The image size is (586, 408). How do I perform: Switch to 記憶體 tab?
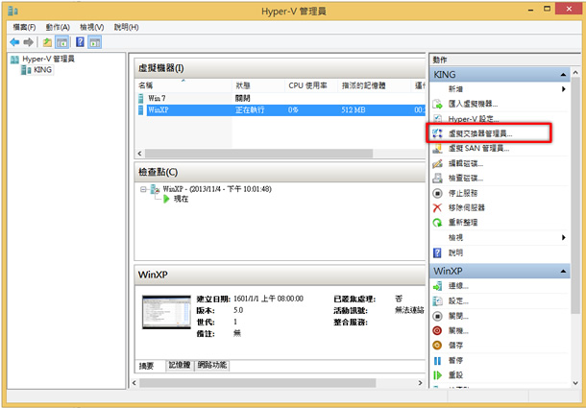(x=180, y=366)
